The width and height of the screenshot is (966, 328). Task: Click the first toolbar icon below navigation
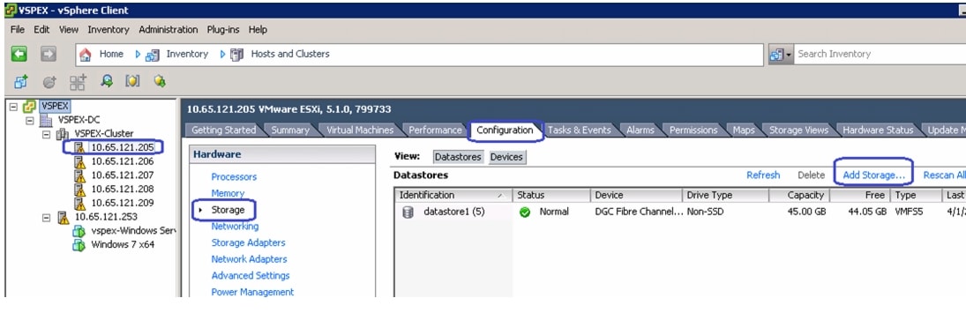click(x=21, y=81)
